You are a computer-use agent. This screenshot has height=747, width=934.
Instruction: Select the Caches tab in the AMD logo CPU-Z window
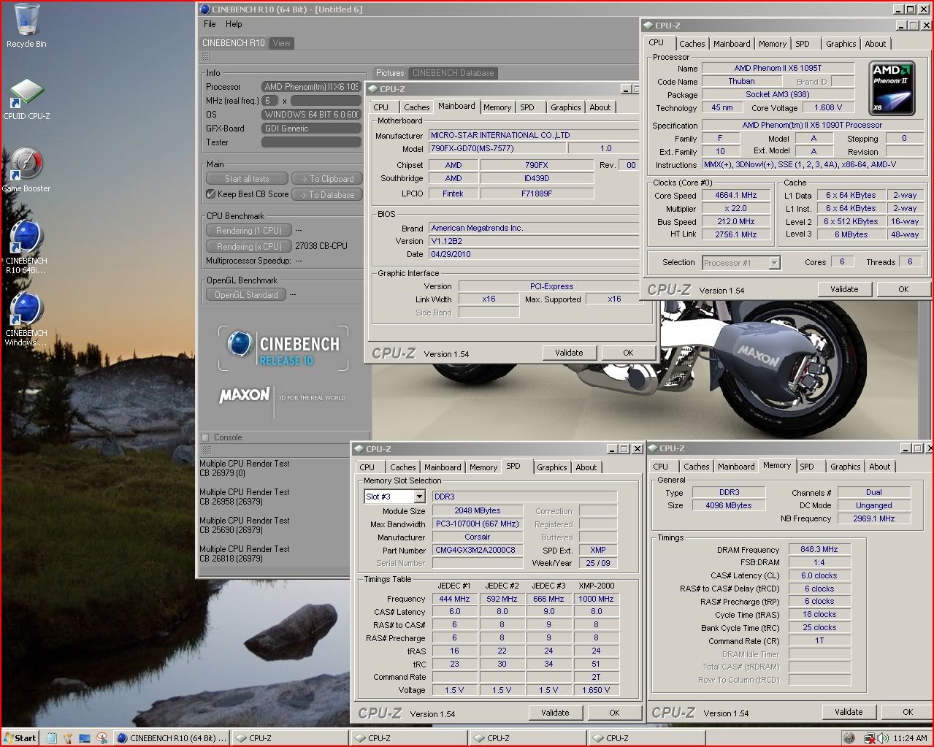[x=692, y=44]
